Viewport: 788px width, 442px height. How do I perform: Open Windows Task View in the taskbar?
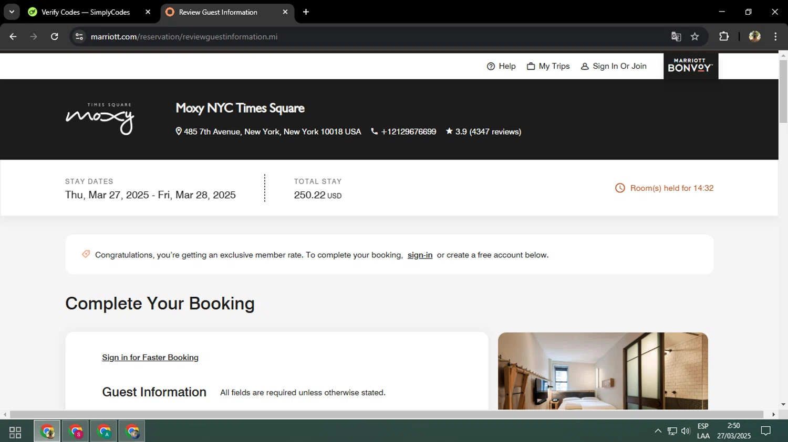pyautogui.click(x=15, y=432)
